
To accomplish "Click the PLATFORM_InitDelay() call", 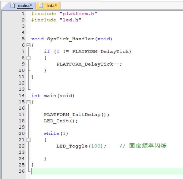I will pos(77,115).
